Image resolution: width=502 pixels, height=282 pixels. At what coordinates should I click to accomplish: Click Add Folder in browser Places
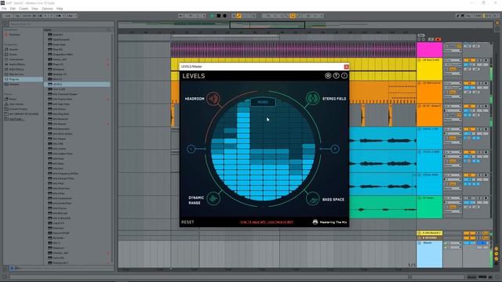(16, 119)
